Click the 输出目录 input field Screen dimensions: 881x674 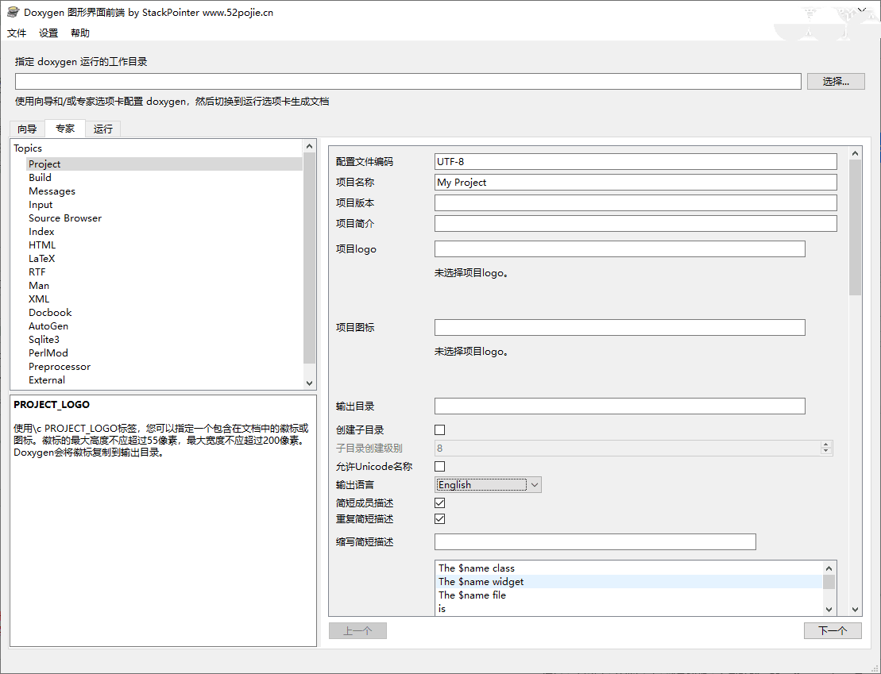619,406
